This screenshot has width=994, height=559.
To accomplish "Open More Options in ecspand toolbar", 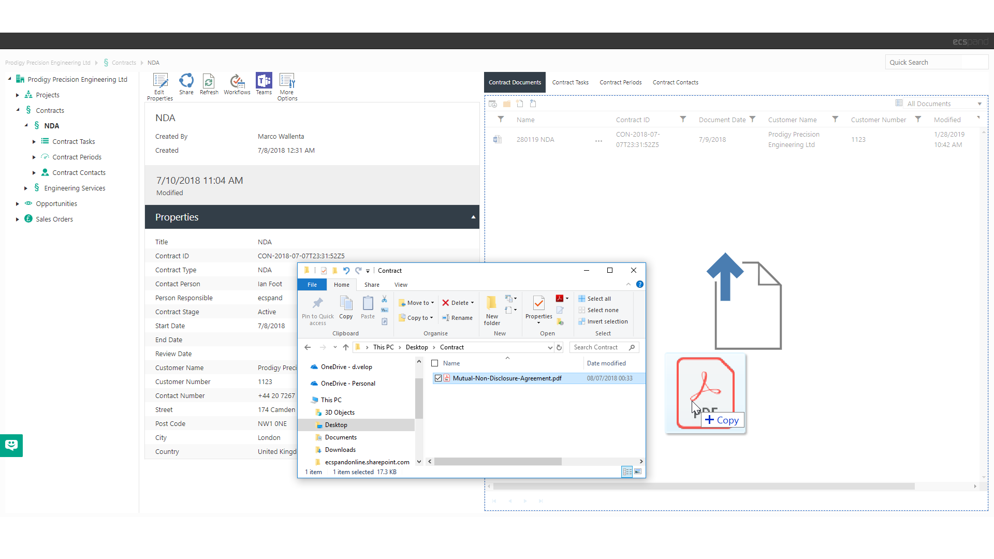I will (287, 86).
